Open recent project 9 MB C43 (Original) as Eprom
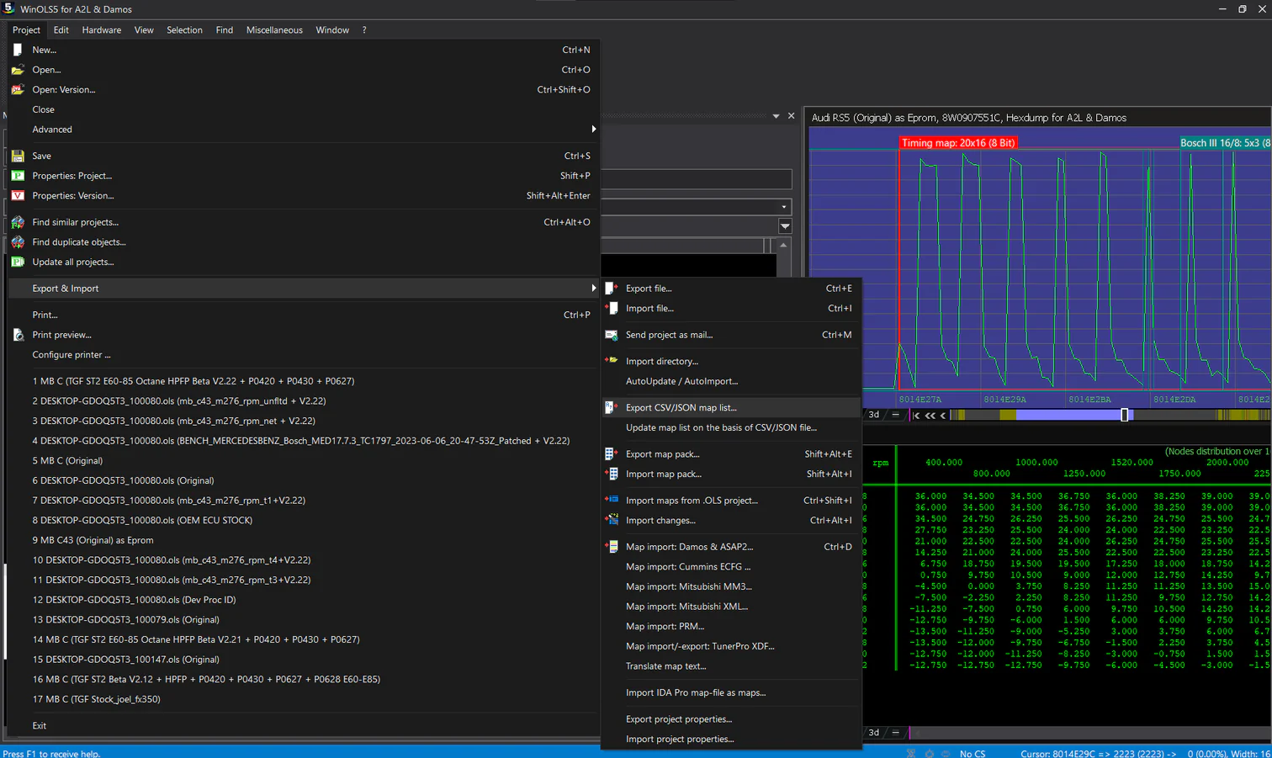 coord(303,540)
